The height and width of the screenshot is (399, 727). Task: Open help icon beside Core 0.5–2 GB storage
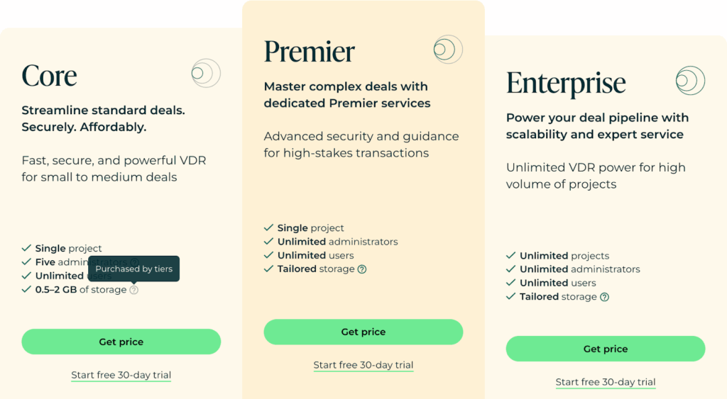pyautogui.click(x=134, y=290)
